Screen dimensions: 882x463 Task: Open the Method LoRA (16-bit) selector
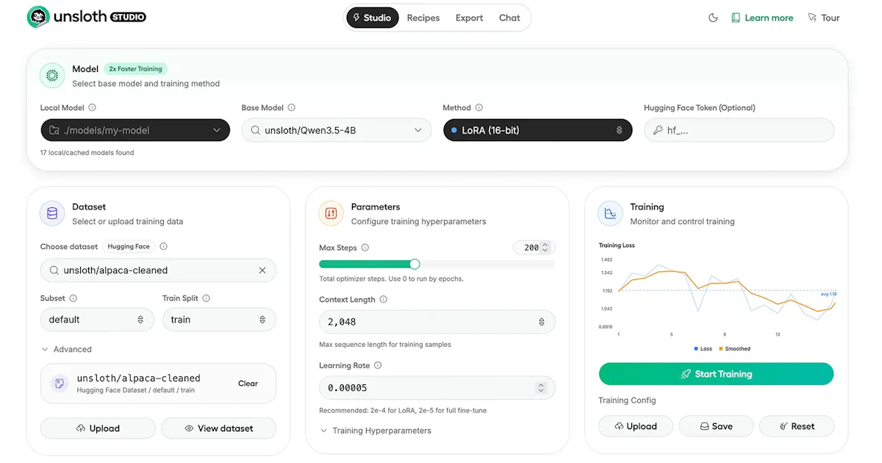click(x=537, y=130)
